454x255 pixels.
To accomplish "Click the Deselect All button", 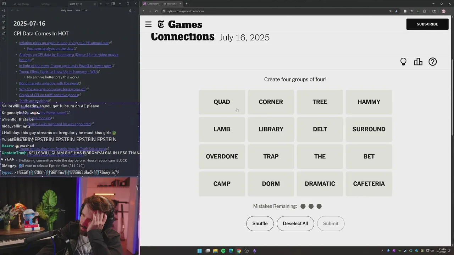I will [295, 223].
